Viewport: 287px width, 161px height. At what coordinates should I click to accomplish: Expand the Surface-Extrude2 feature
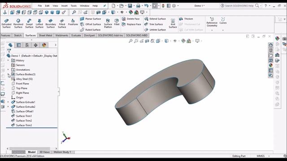(8, 106)
